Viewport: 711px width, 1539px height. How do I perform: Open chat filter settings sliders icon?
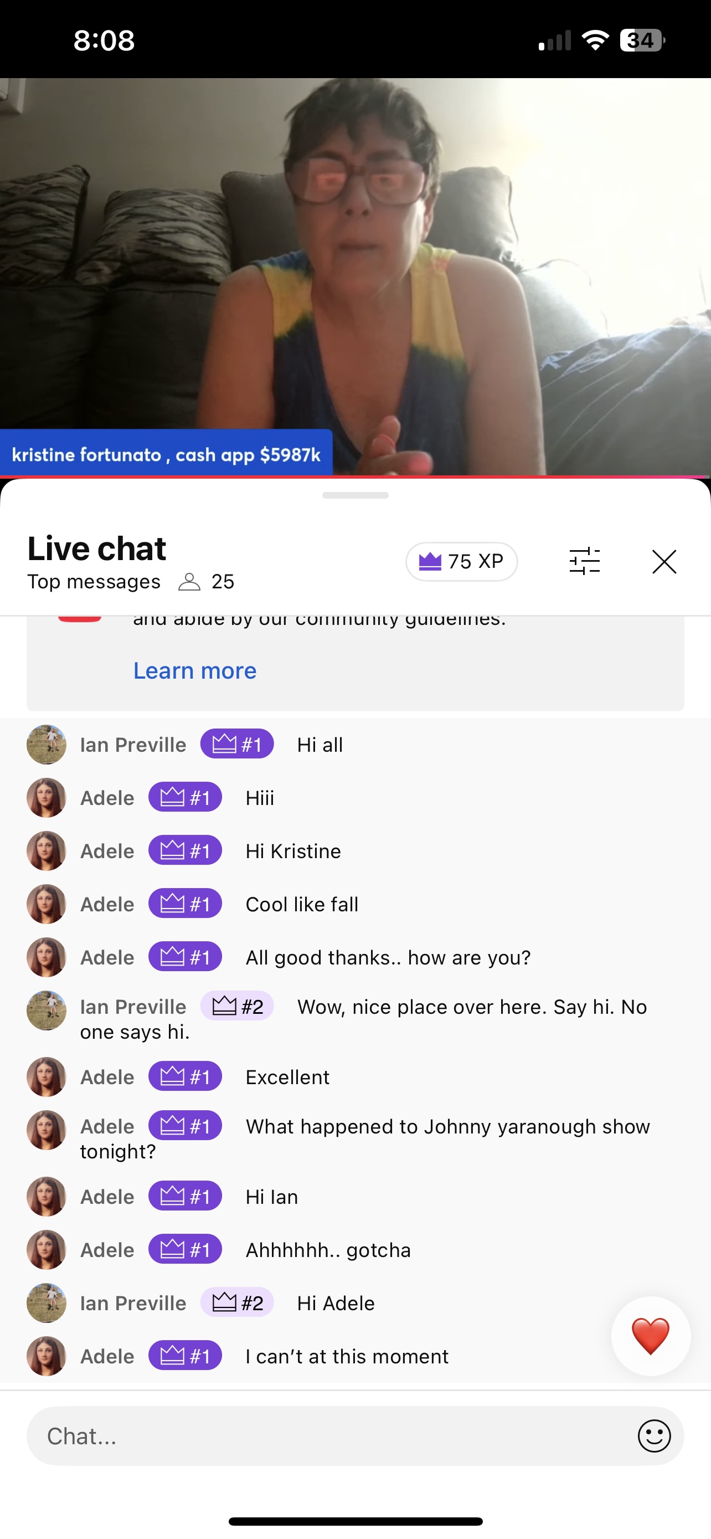[584, 561]
